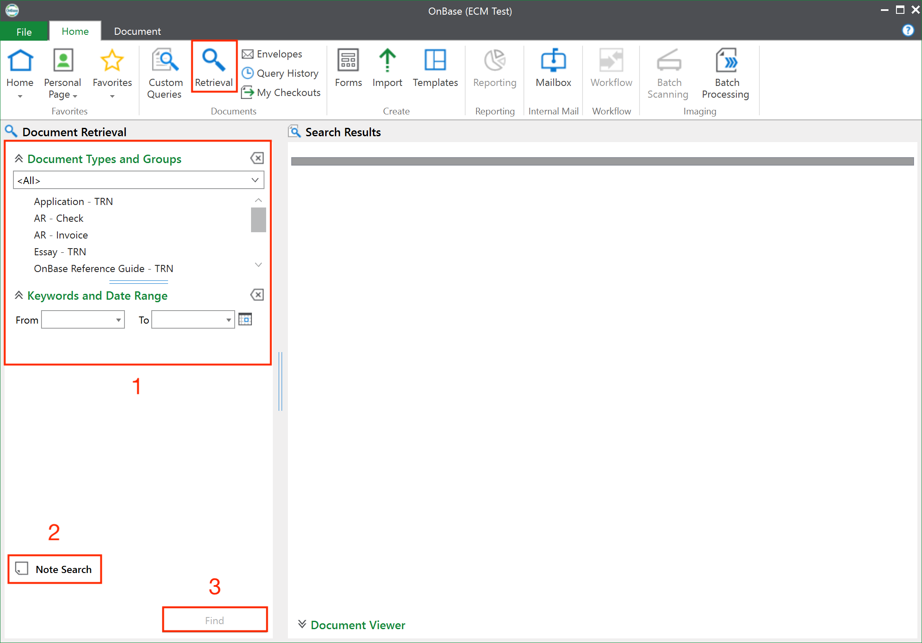Expand the Document Viewer panel

(302, 625)
